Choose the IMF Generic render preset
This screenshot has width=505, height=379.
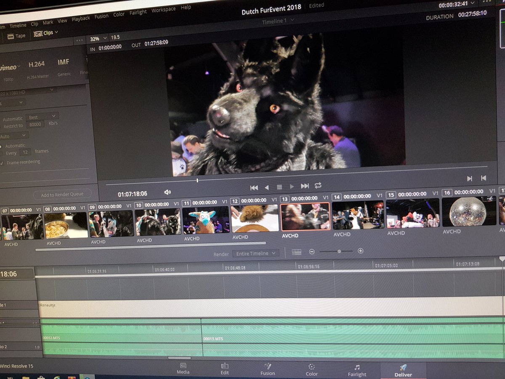64,67
